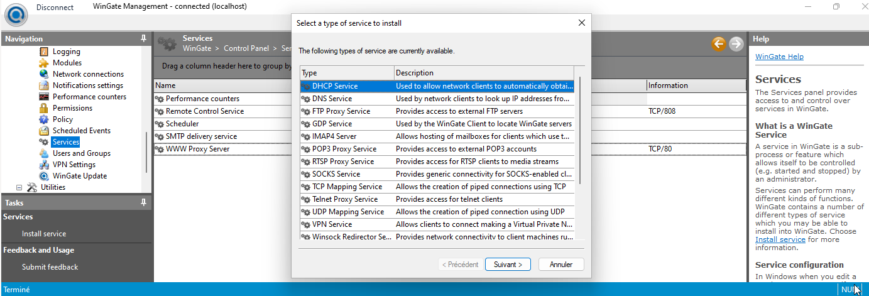Click the orange back arrow icon
The image size is (869, 296).
tap(718, 43)
